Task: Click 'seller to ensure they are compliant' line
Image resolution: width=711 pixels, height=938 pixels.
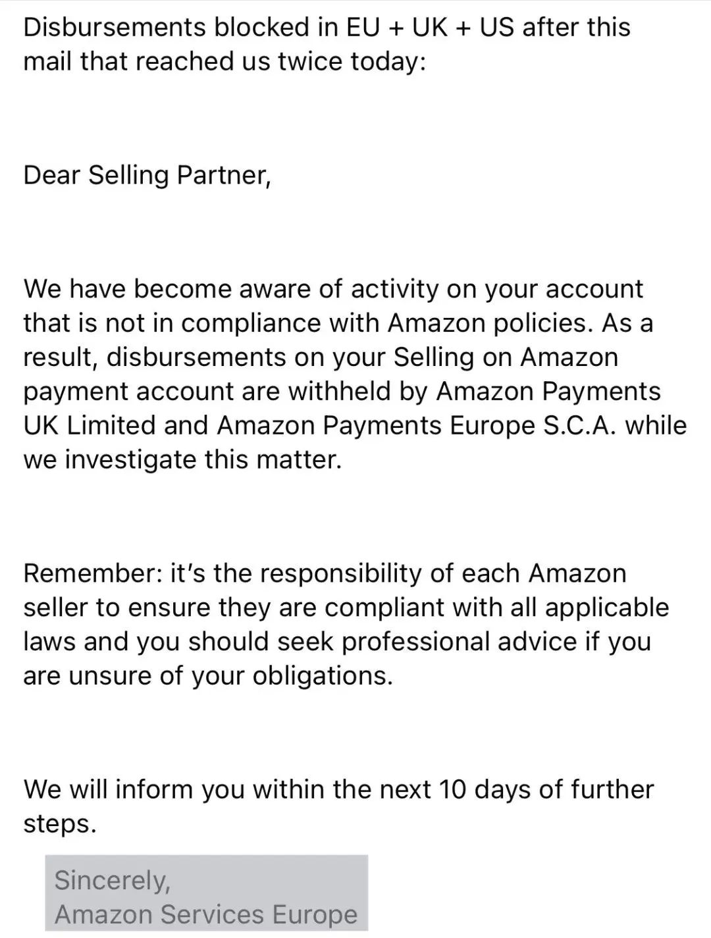Action: coord(346,608)
